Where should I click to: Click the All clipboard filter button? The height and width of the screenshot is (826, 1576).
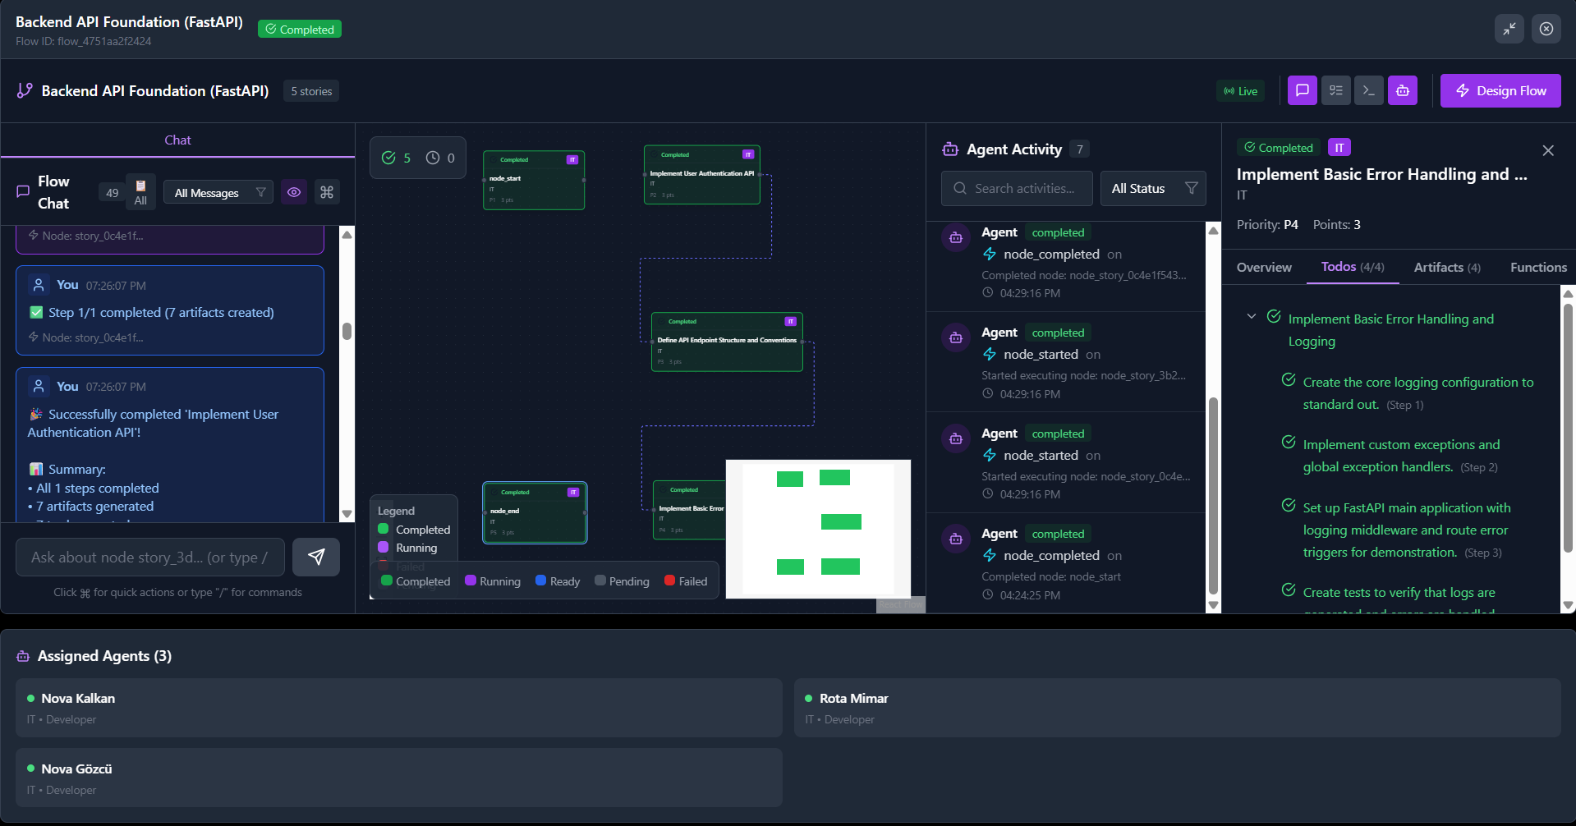[140, 192]
